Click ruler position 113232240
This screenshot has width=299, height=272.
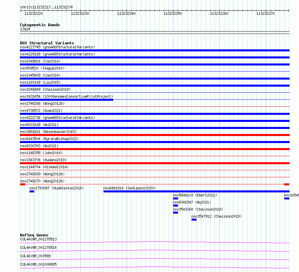(126, 13)
